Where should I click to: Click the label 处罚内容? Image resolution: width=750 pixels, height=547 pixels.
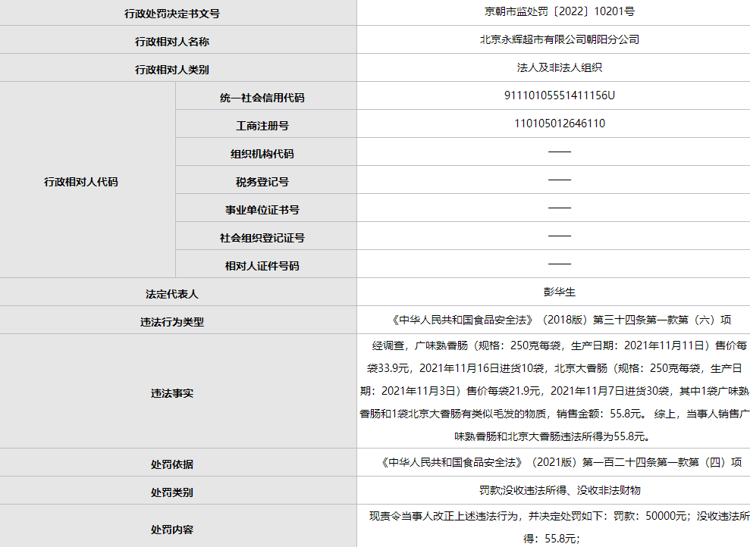[x=172, y=530]
